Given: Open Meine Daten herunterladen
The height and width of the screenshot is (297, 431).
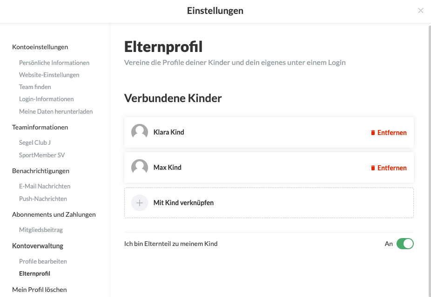Looking at the screenshot, I should tap(55, 111).
